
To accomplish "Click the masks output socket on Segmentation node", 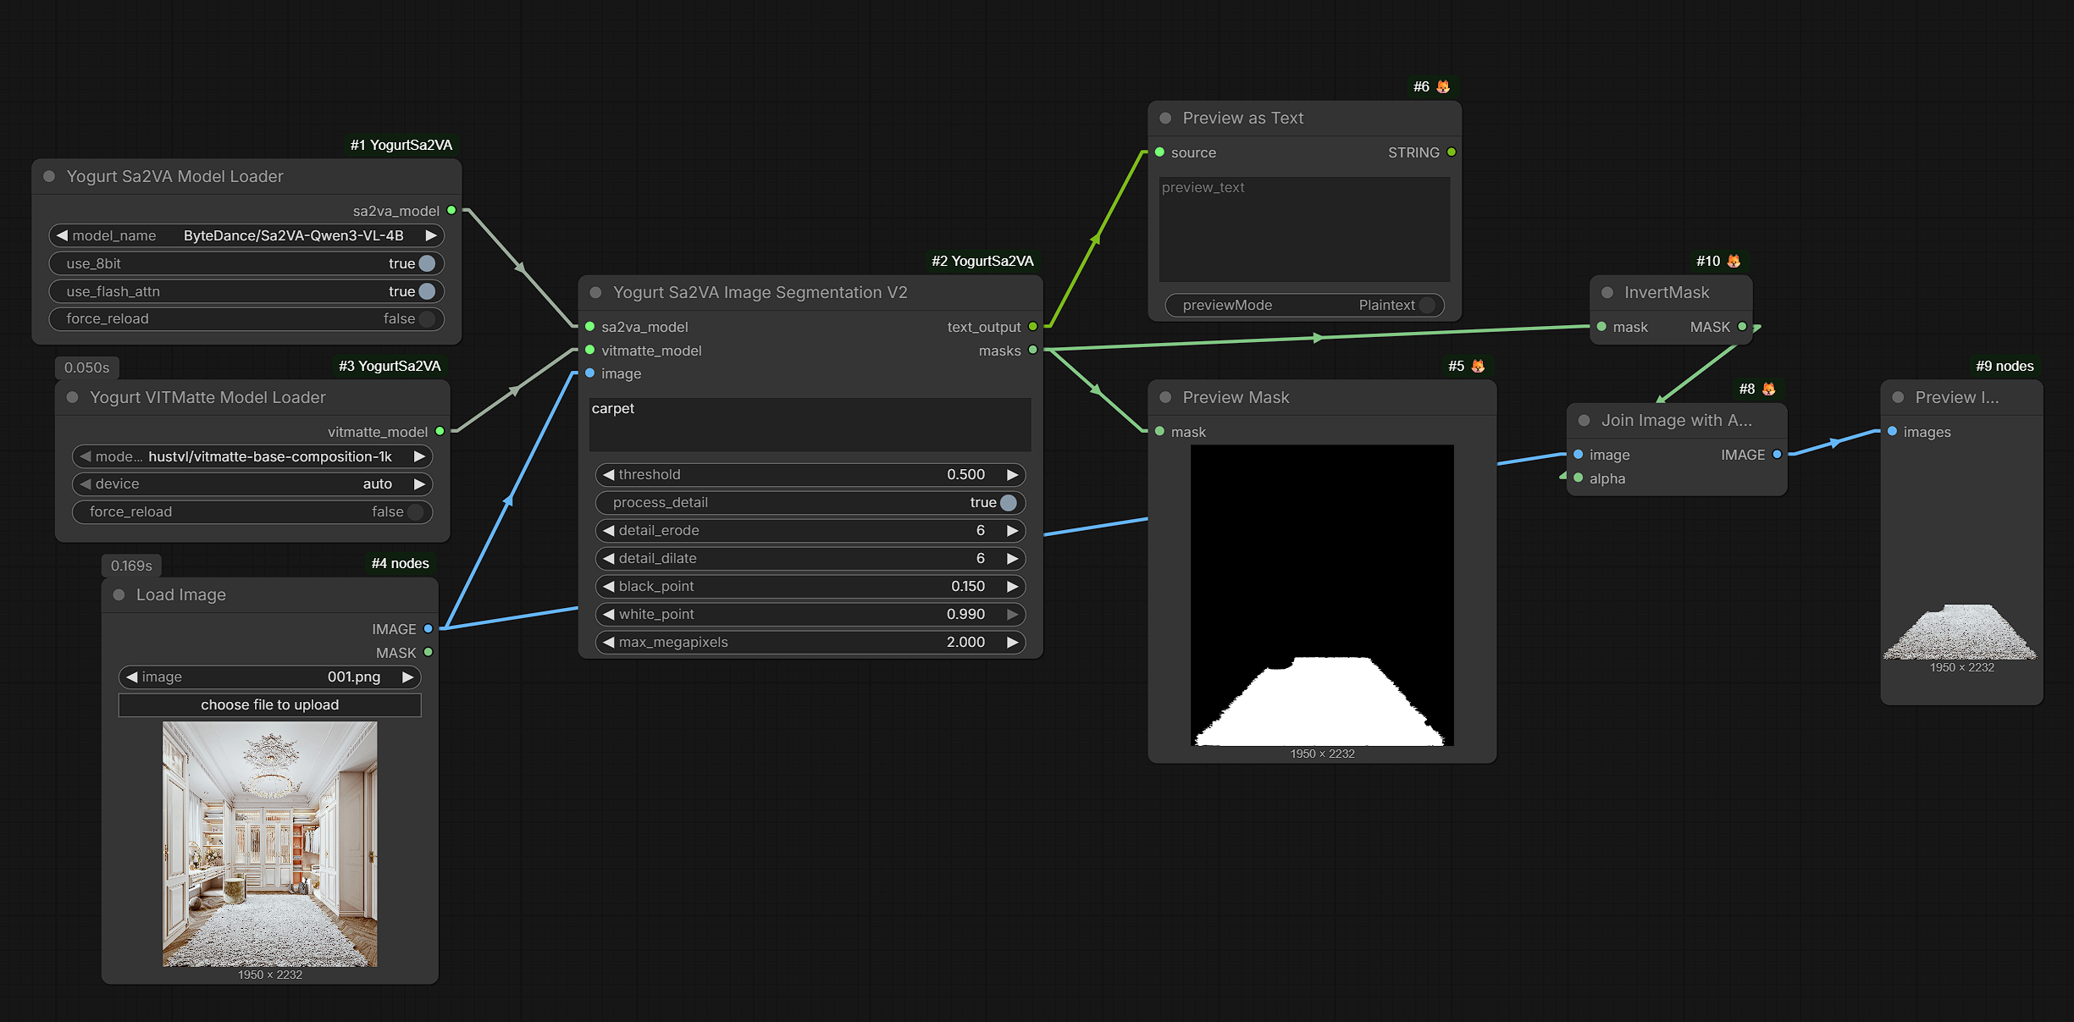I will coord(1033,350).
